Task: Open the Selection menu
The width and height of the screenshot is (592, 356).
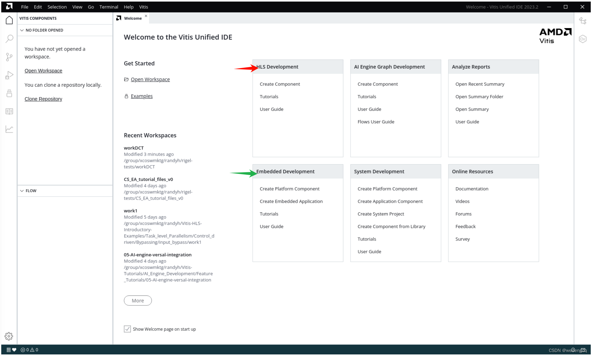Action: point(57,7)
